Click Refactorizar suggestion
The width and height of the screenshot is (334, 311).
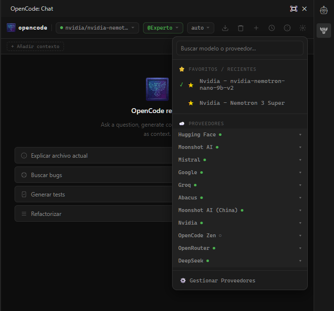(93, 213)
